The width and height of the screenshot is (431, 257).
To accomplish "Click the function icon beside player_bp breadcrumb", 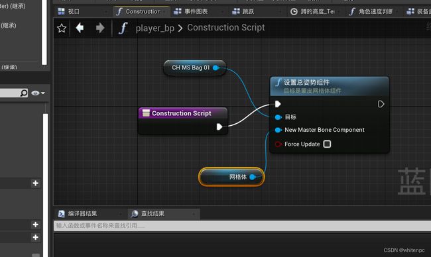I will click(x=123, y=28).
